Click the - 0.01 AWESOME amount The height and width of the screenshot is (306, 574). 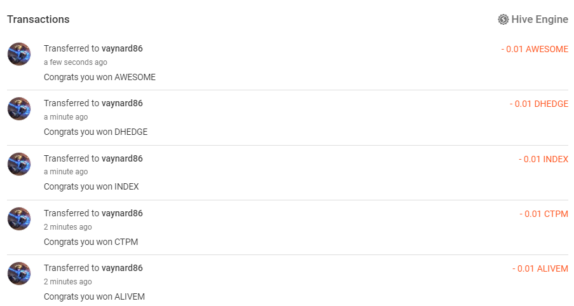point(535,49)
